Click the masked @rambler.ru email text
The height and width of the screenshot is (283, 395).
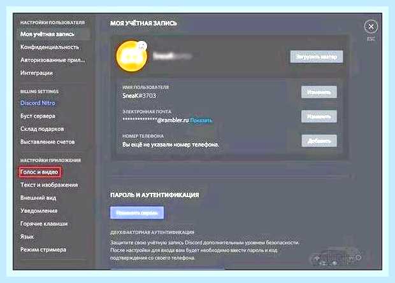click(x=155, y=120)
